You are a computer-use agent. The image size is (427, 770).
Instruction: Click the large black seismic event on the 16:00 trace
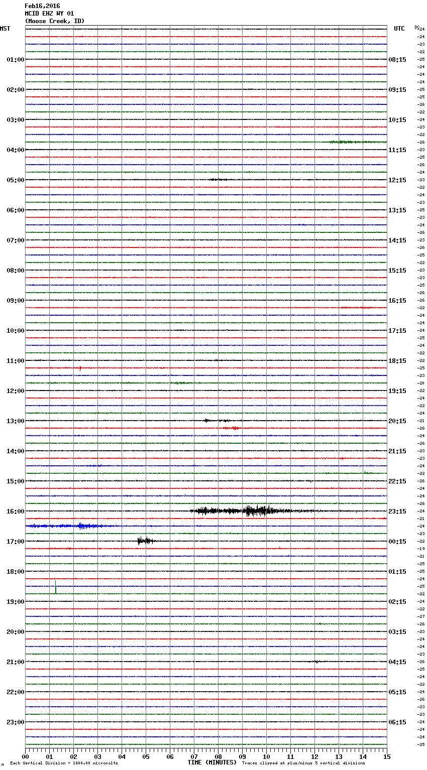click(251, 511)
